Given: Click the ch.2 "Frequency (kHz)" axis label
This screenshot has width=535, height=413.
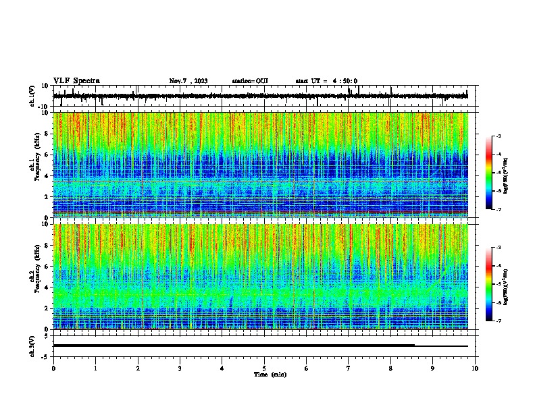Looking at the screenshot, I should tap(37, 269).
